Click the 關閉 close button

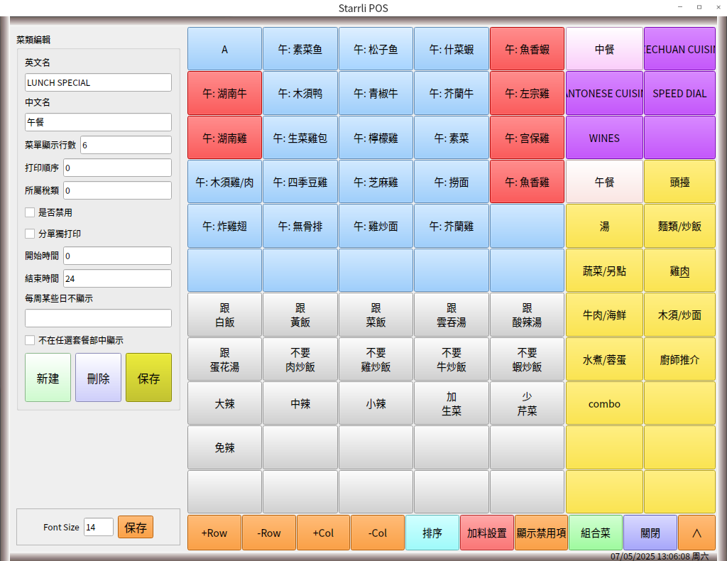[650, 533]
